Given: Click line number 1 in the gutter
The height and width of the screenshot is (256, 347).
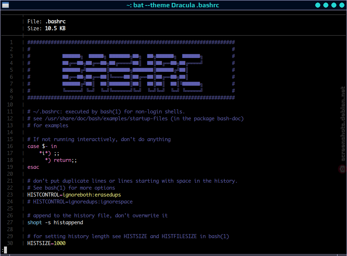Looking at the screenshot, I should pos(11,42).
